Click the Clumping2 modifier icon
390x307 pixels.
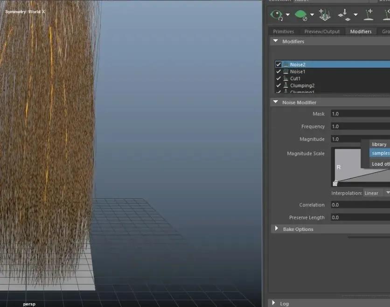click(x=286, y=85)
